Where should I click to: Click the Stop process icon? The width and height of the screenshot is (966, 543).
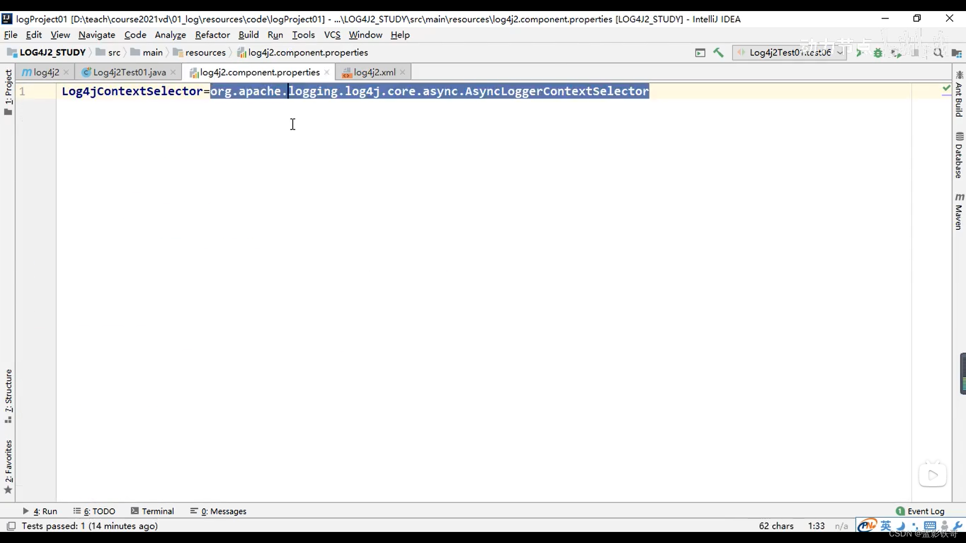point(915,53)
